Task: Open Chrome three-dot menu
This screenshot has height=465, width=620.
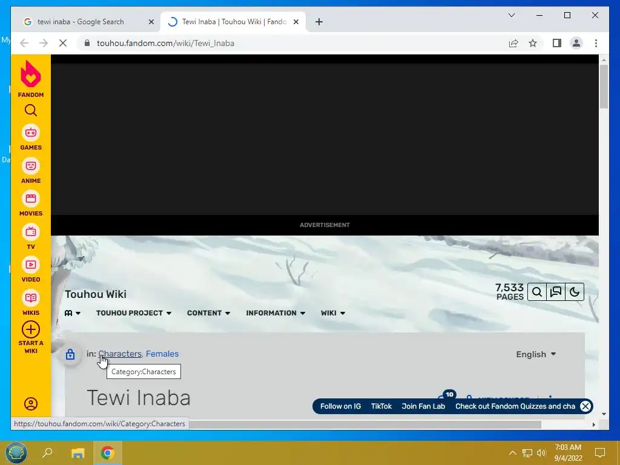Action: [x=596, y=43]
